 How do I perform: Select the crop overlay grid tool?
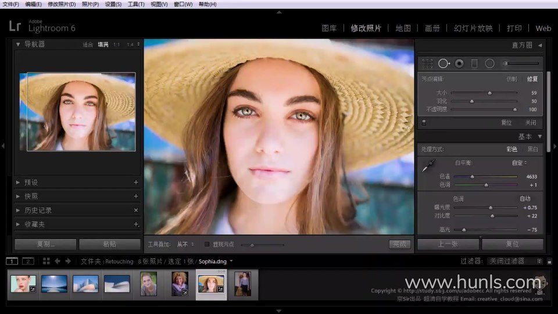[428, 63]
